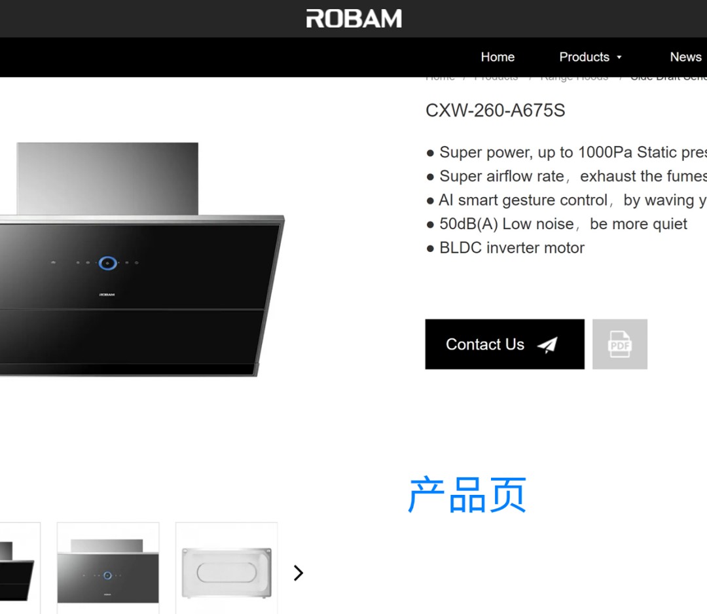This screenshot has height=614, width=707.
Task: Show next product thumbnails with right arrow
Action: 298,573
